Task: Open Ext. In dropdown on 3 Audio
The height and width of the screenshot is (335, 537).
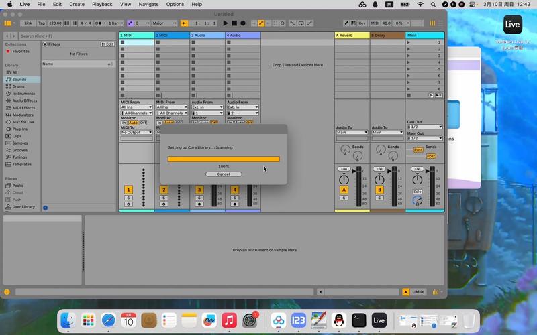Action: (207, 107)
